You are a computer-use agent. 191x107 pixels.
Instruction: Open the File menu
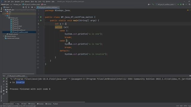coord(5,1)
